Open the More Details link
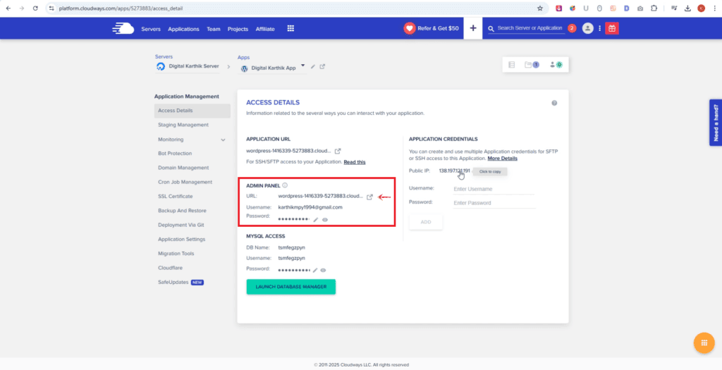 click(502, 159)
